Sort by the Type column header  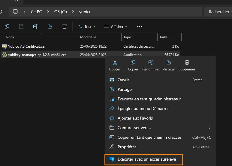tap(139, 37)
